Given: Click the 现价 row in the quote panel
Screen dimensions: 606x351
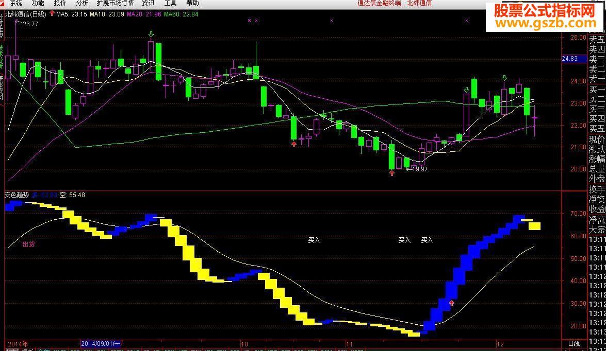Looking at the screenshot, I should [597, 139].
